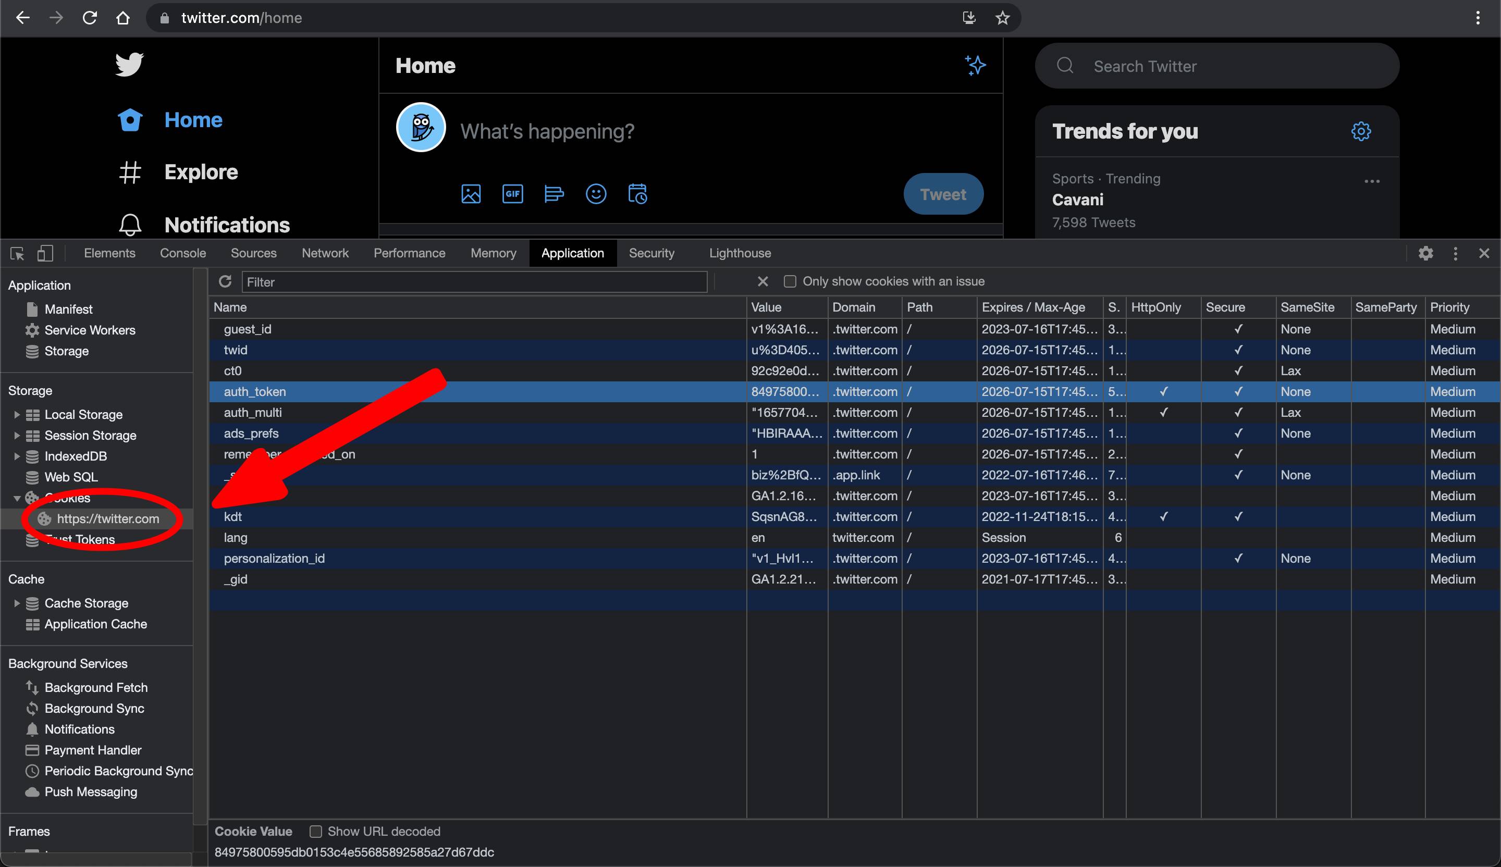1501x867 pixels.
Task: Select the ct0 cookie row
Action: 855,371
